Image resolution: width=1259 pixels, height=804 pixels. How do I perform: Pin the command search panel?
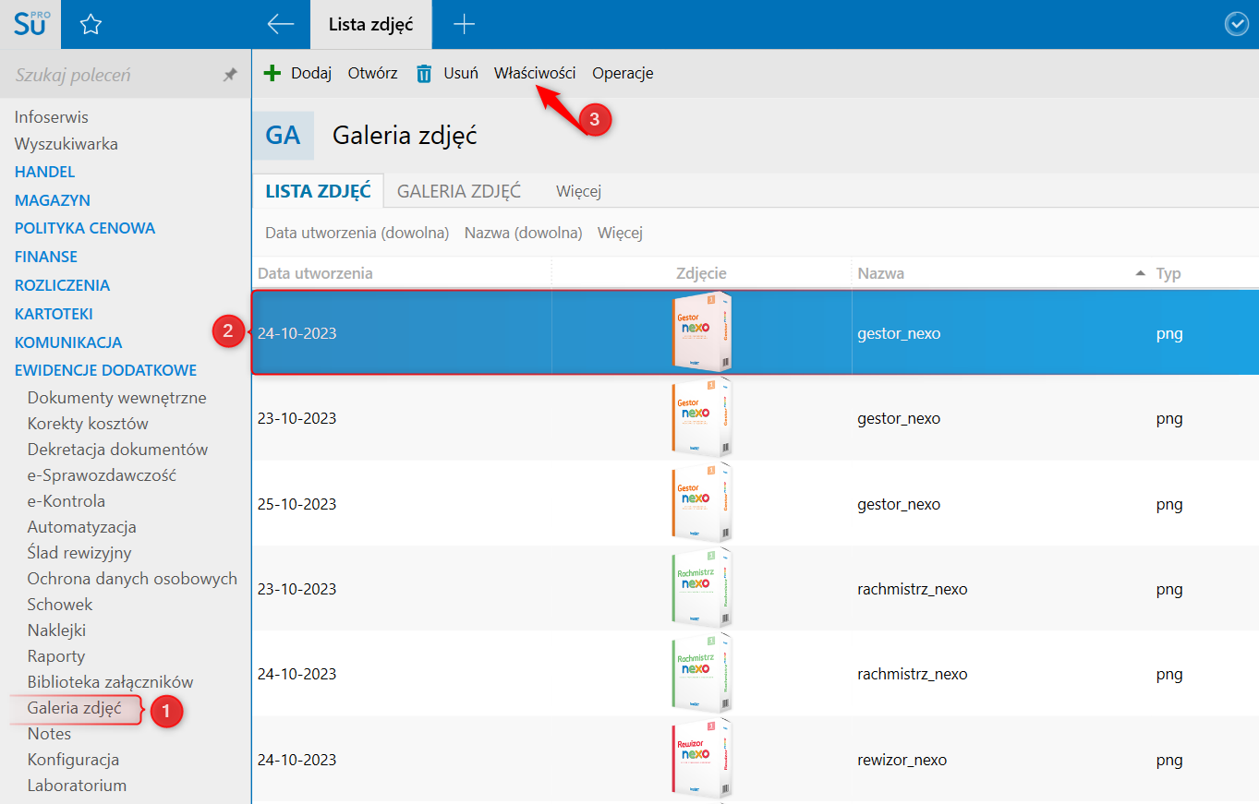point(230,75)
